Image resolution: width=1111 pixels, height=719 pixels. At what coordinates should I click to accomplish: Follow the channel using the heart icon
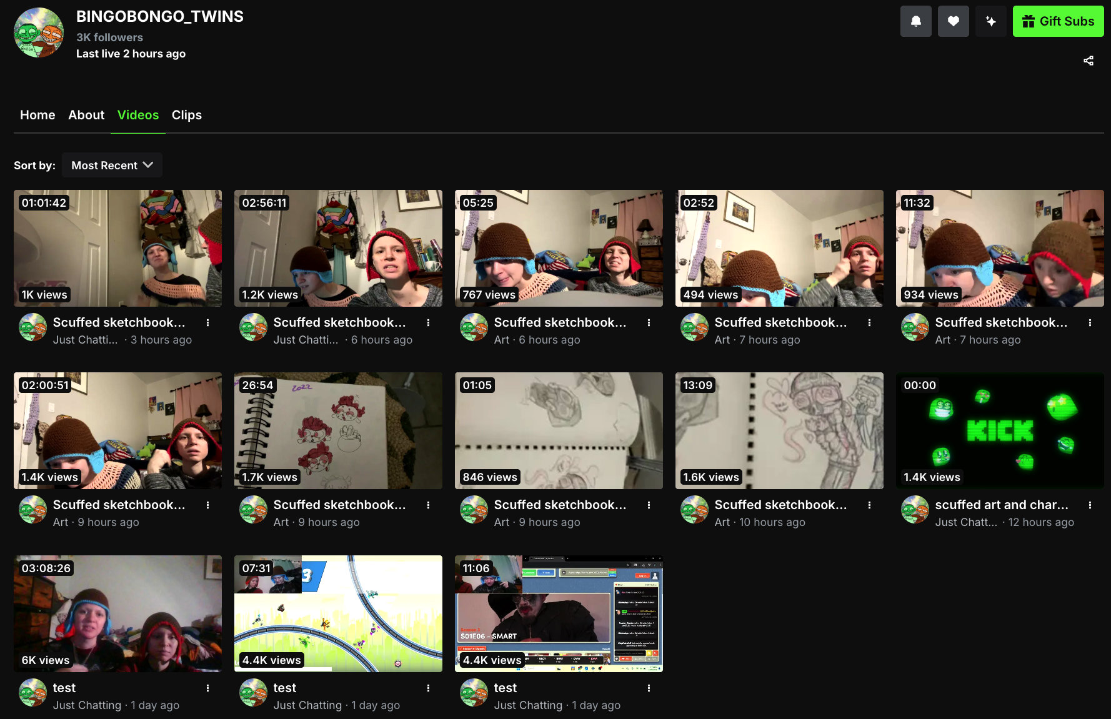point(953,21)
